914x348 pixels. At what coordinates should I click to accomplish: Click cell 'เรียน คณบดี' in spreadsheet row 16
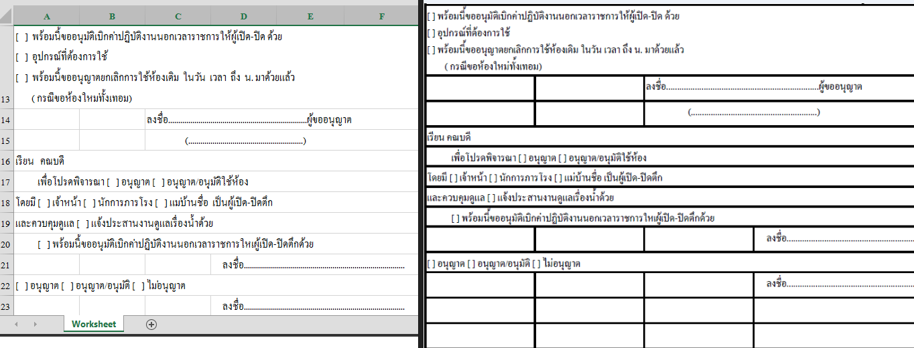tap(40, 161)
